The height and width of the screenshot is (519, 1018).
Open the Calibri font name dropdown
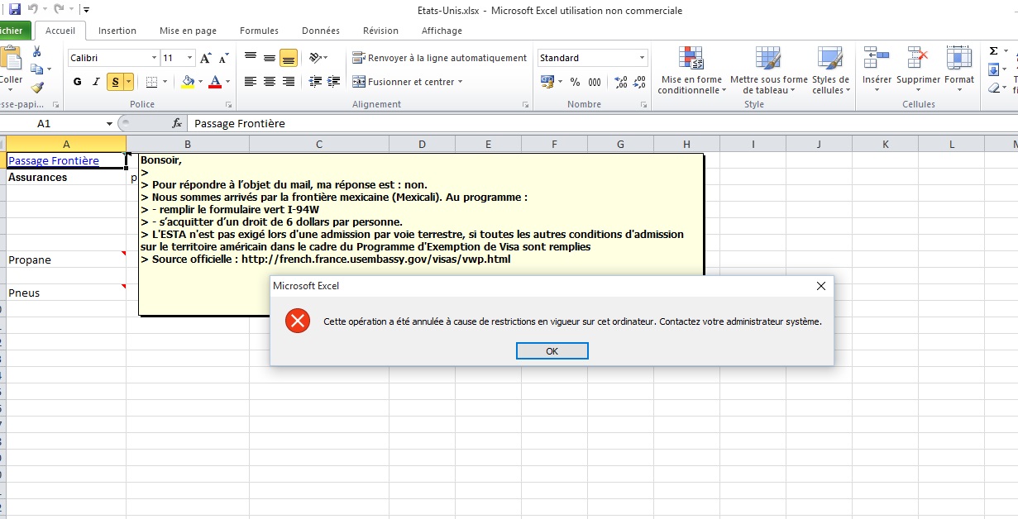click(x=154, y=58)
